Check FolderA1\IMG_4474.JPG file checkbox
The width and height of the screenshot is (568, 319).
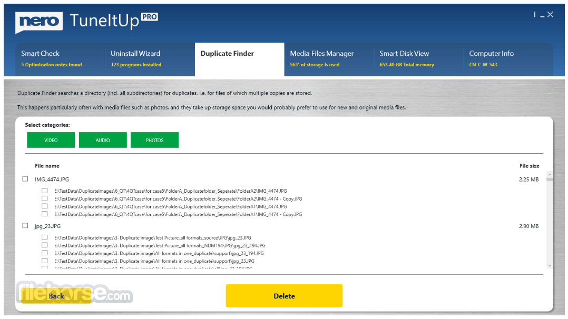click(45, 206)
